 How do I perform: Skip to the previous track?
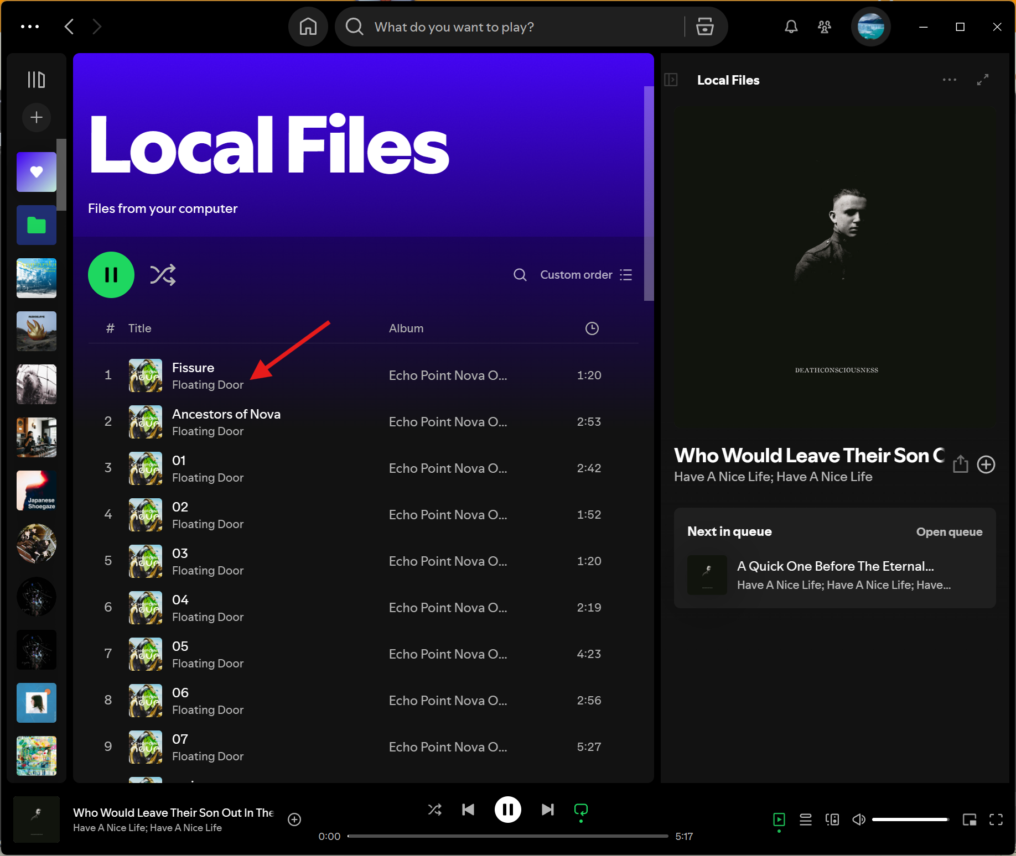[468, 810]
